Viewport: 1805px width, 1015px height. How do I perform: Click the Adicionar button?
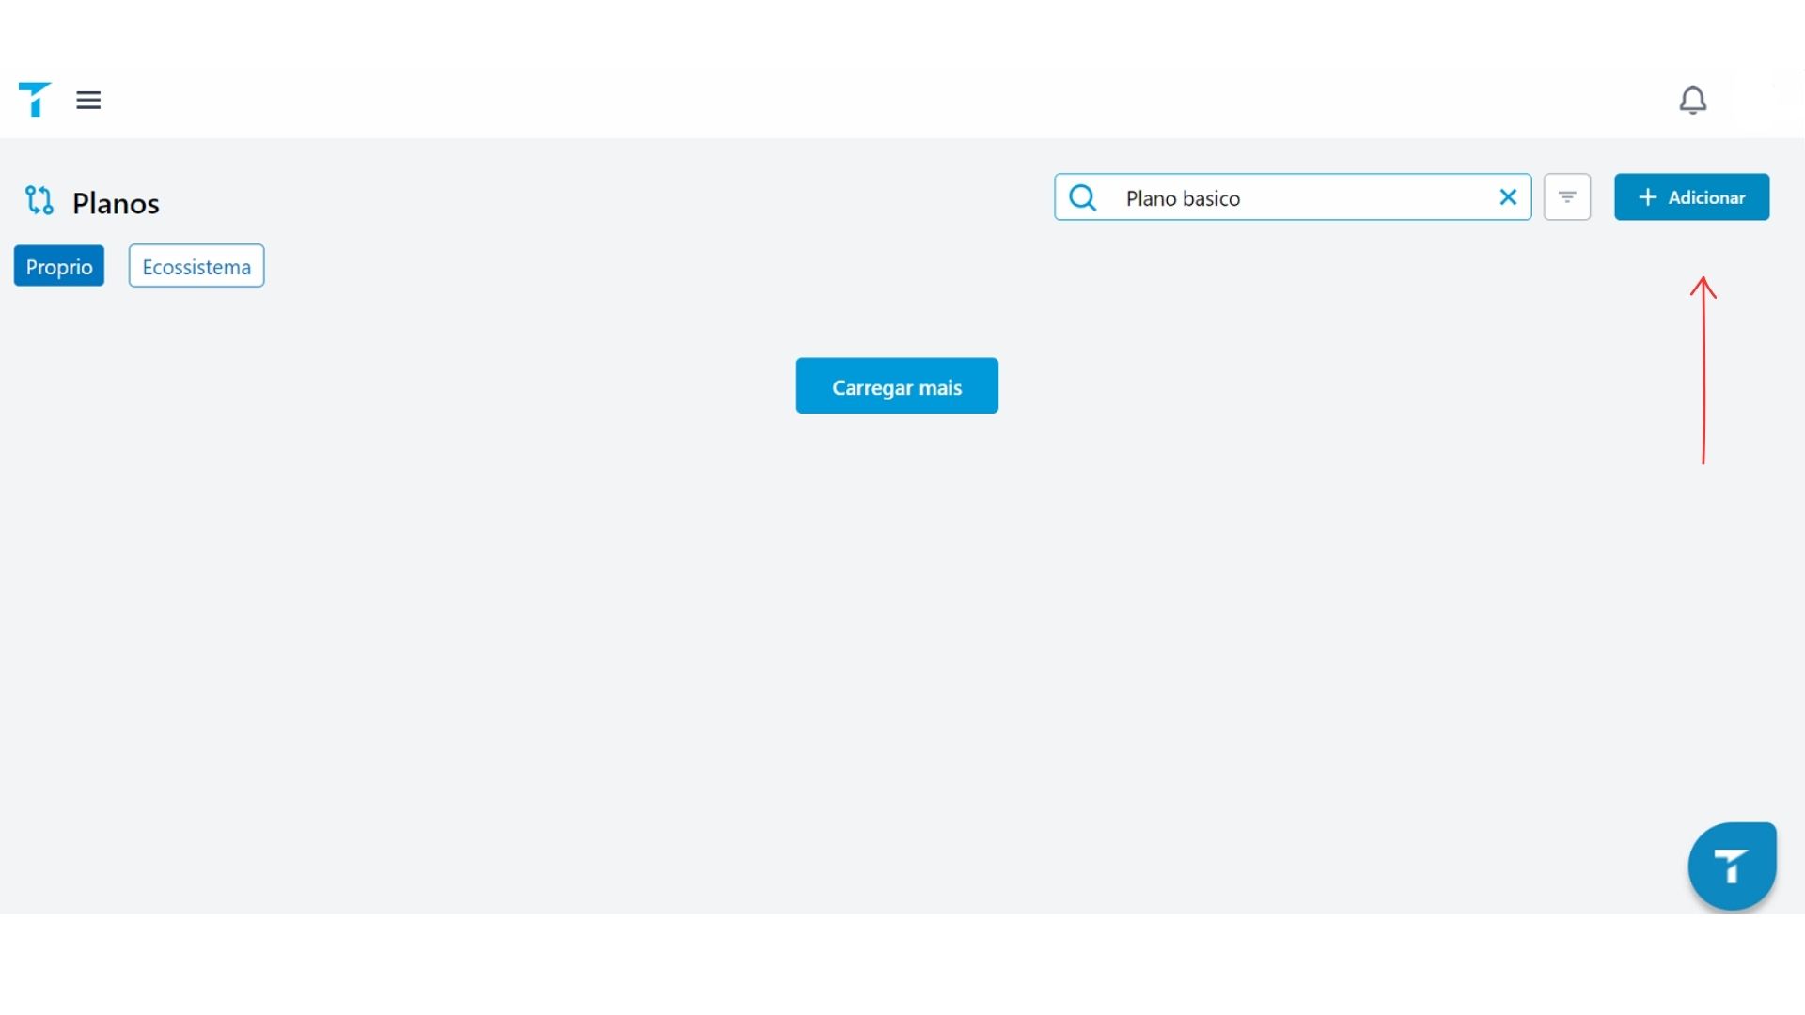(x=1691, y=197)
